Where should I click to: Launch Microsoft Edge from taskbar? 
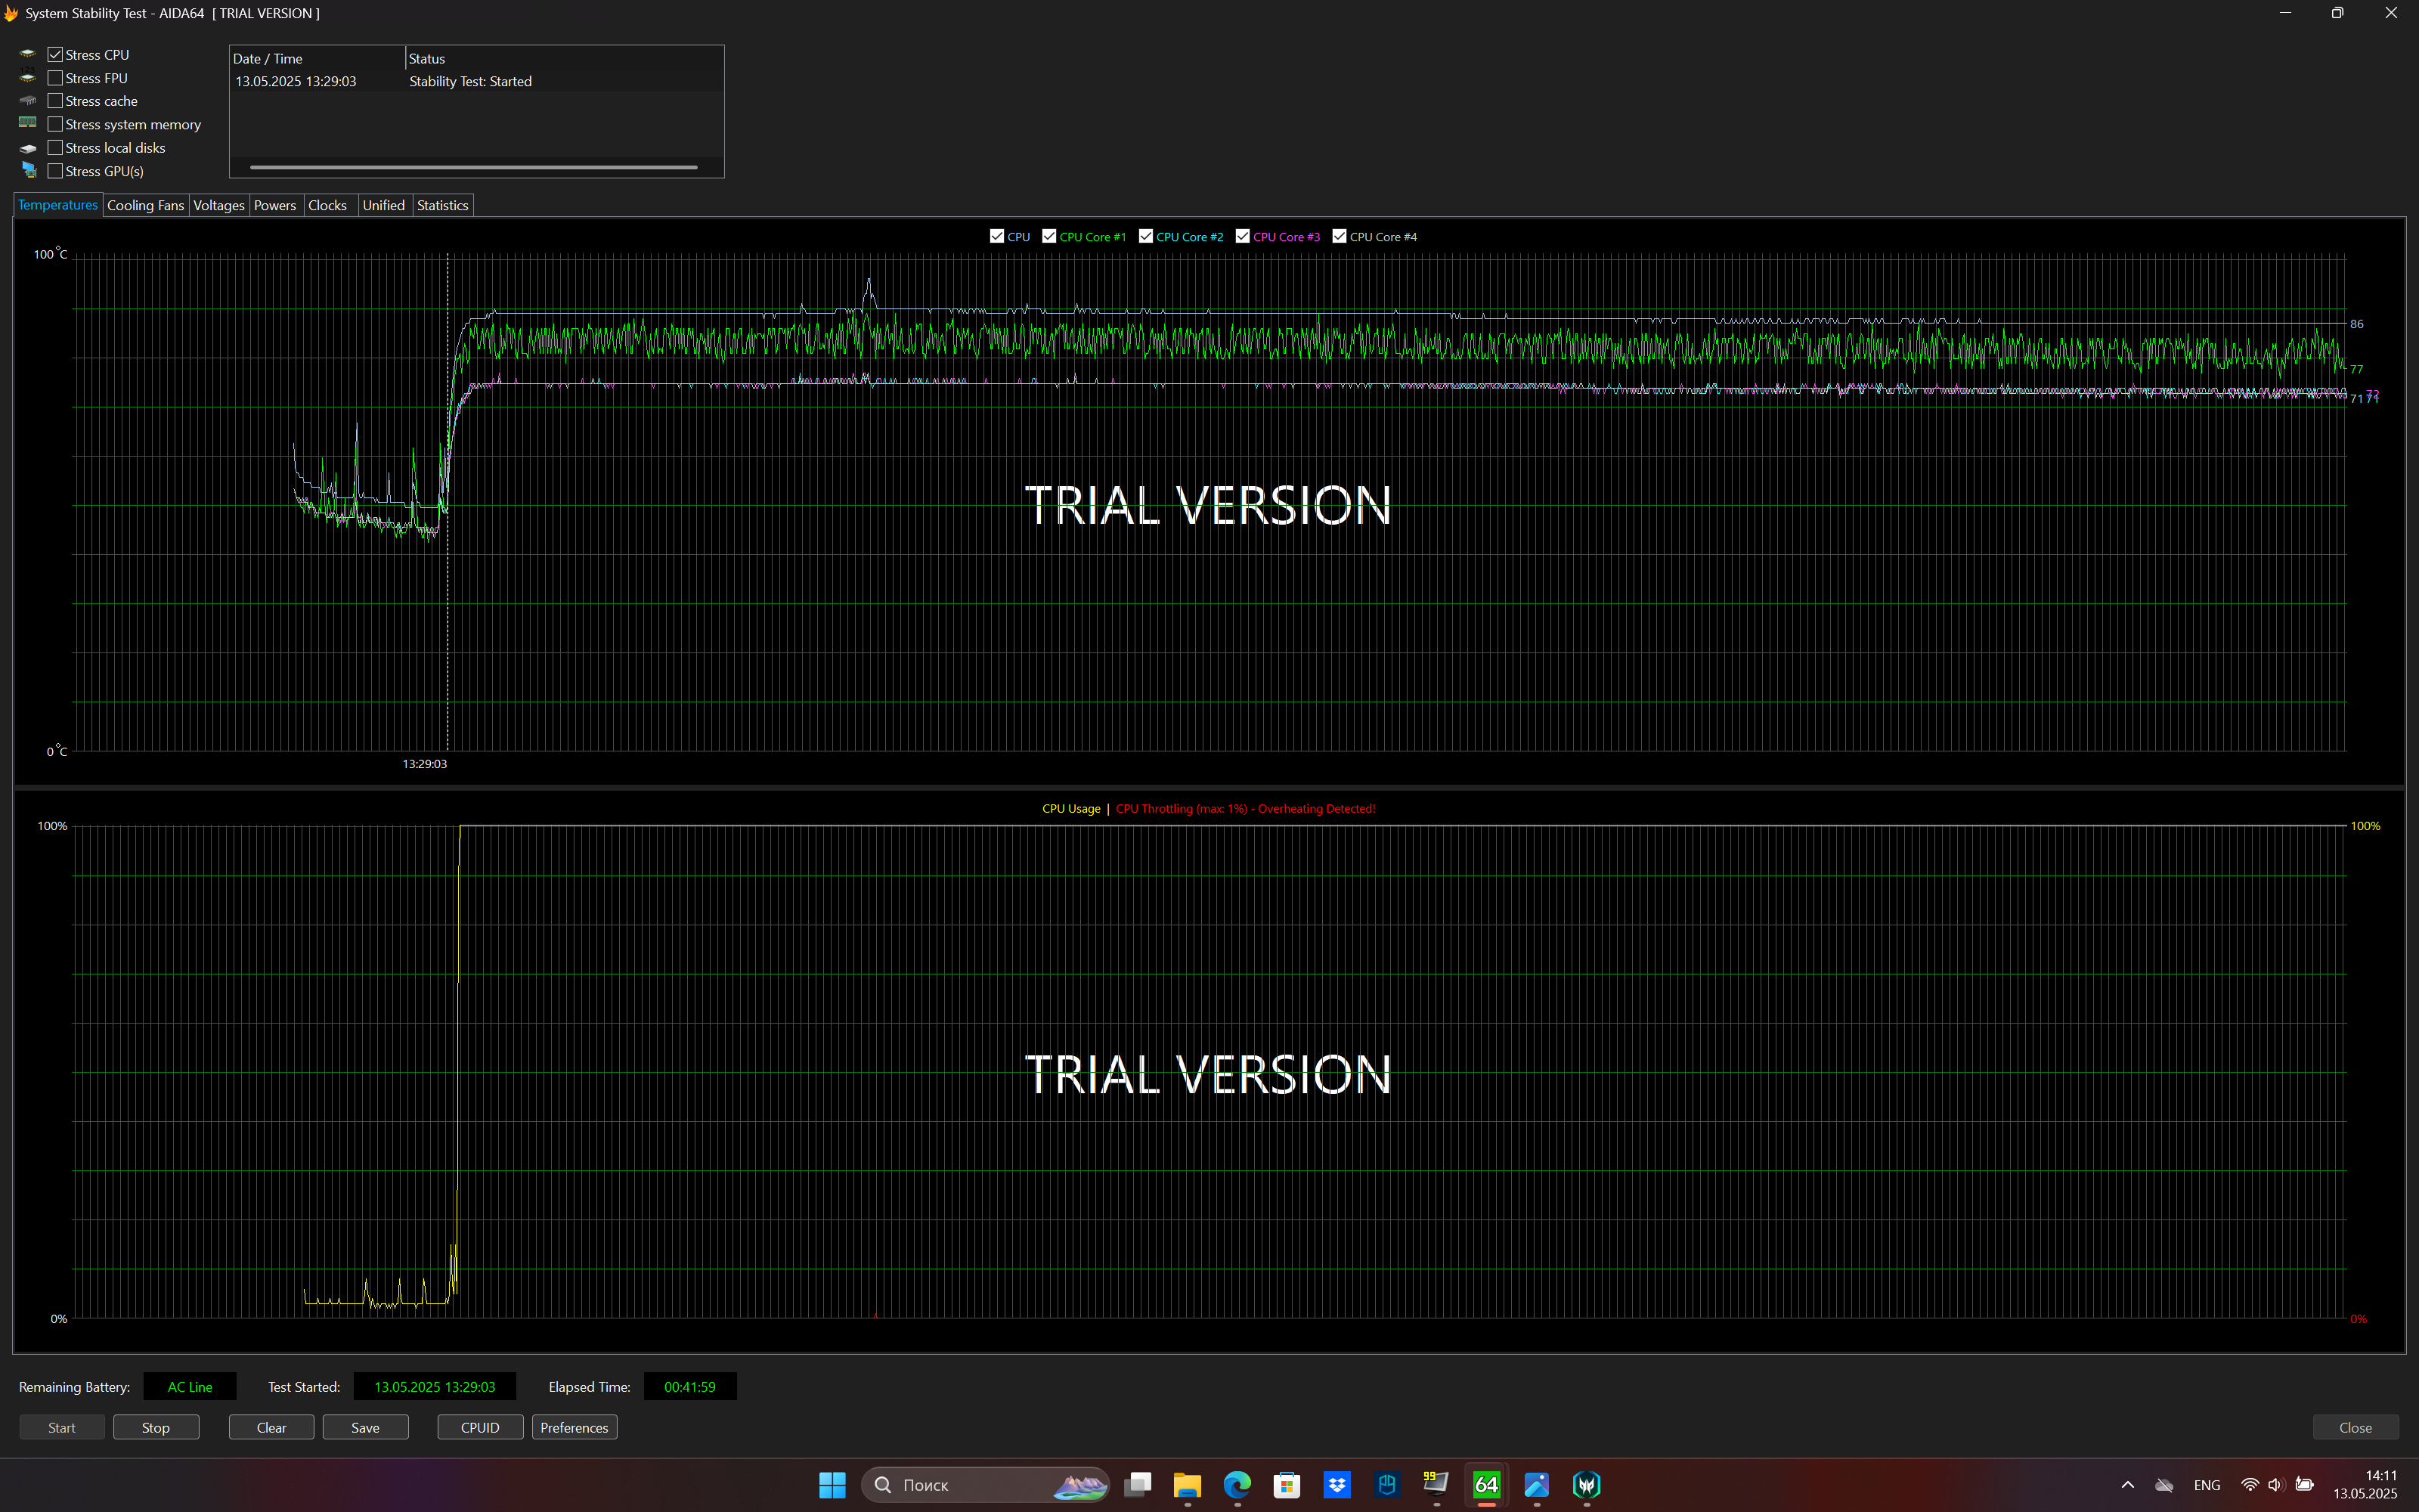pyautogui.click(x=1237, y=1484)
